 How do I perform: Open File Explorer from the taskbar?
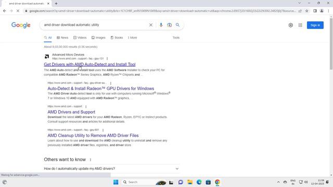coord(190,182)
